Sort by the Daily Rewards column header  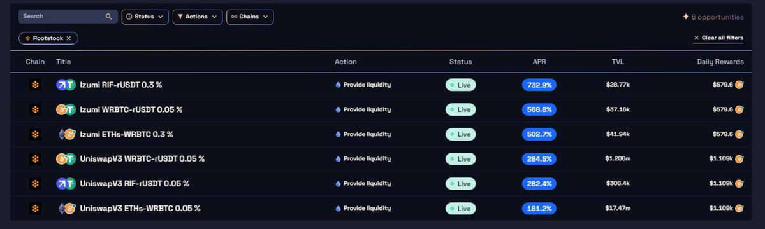click(x=720, y=62)
